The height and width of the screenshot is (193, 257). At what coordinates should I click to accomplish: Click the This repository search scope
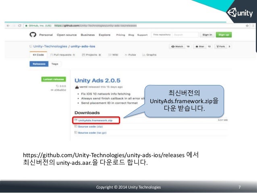[162, 35]
